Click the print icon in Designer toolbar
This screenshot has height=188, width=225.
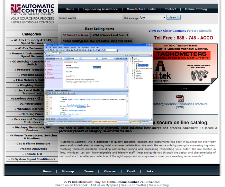pyautogui.click(x=77, y=50)
